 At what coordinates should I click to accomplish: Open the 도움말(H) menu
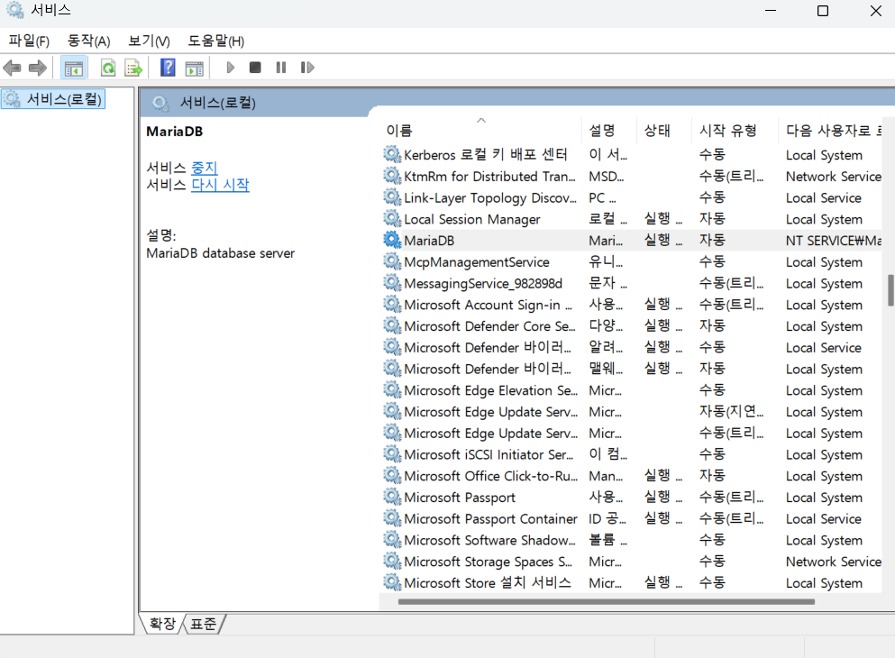pyautogui.click(x=215, y=41)
